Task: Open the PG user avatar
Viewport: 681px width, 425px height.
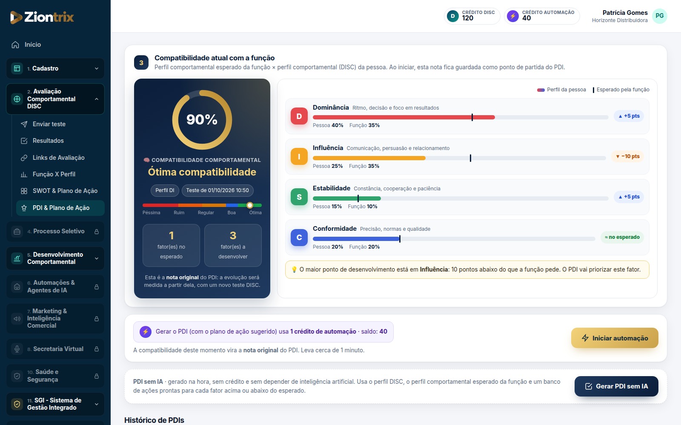Action: tap(659, 16)
